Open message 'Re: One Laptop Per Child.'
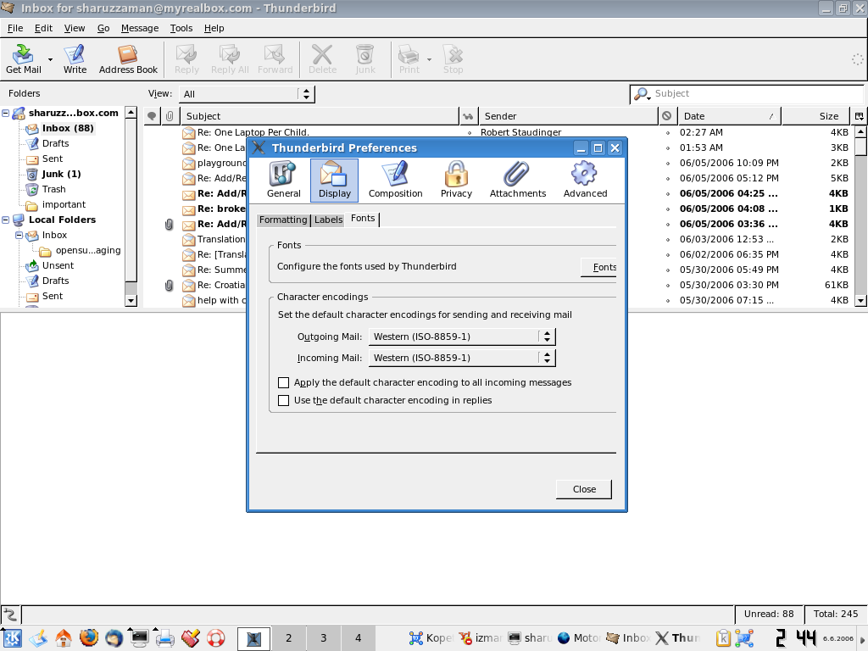Screen dimensions: 868x651 point(253,132)
